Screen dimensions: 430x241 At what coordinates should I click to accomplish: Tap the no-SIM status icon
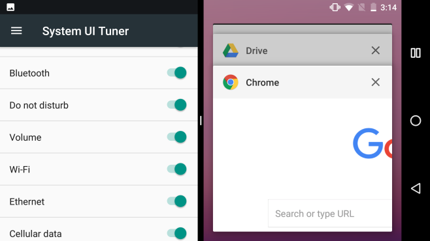point(362,7)
